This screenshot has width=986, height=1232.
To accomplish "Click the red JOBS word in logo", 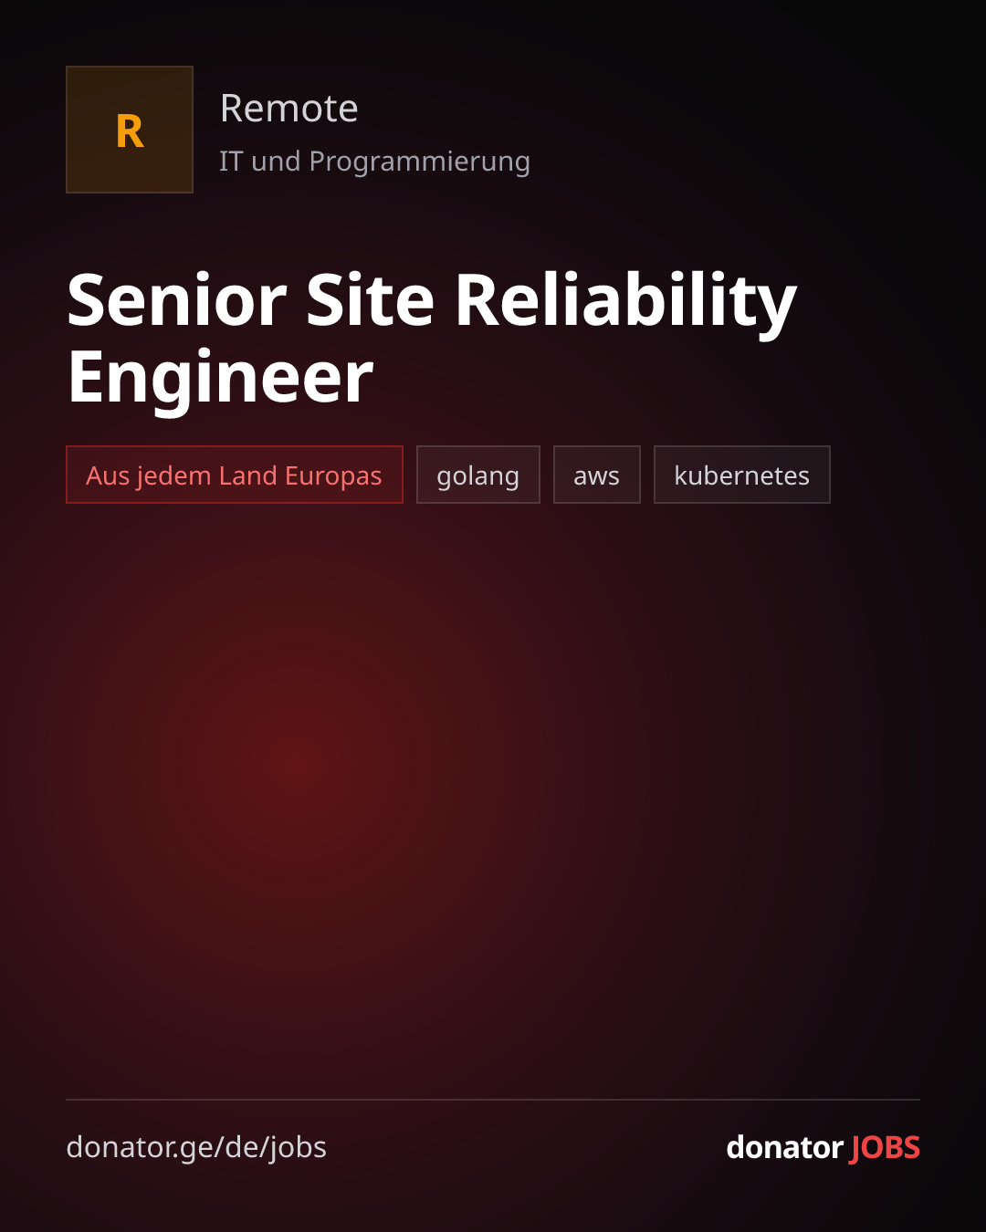I will click(x=886, y=1147).
